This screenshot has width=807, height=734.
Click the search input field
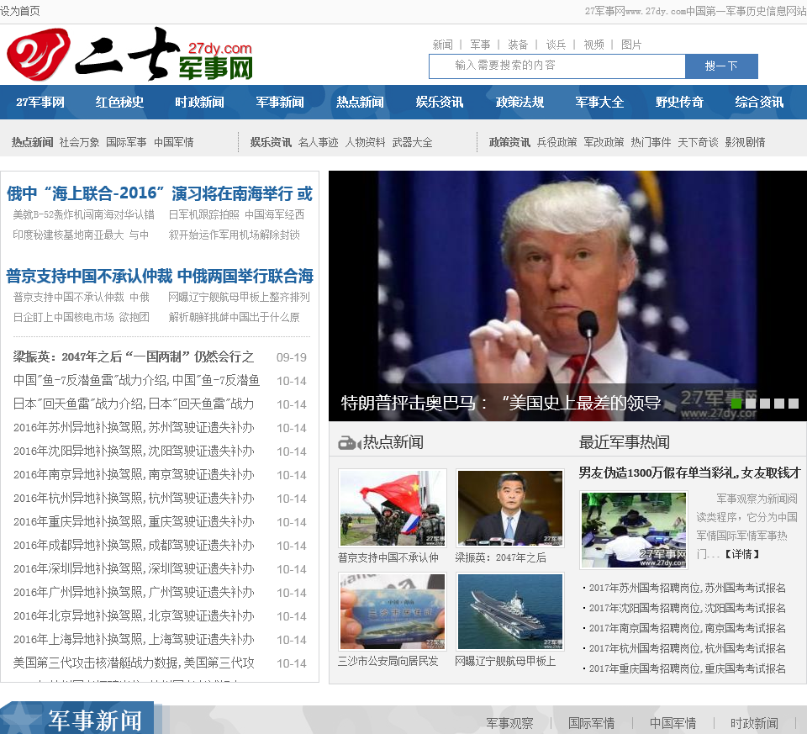[556, 66]
